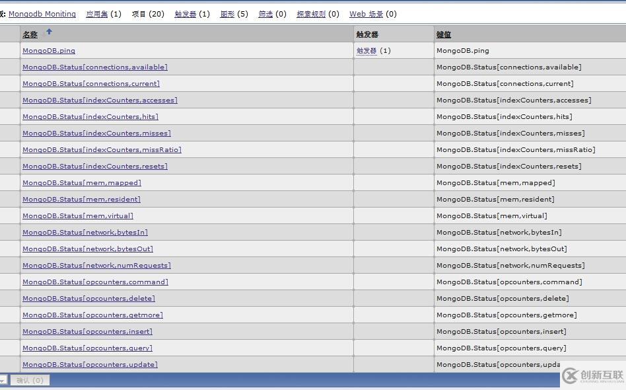
Task: Open item MongoDB.Status[connections,current]
Action: [91, 83]
